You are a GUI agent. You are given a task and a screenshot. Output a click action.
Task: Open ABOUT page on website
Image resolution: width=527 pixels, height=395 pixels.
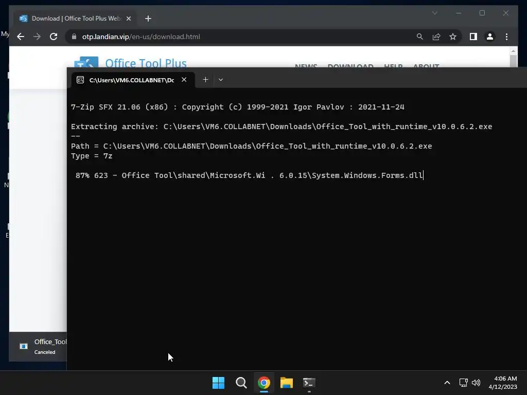(426, 65)
